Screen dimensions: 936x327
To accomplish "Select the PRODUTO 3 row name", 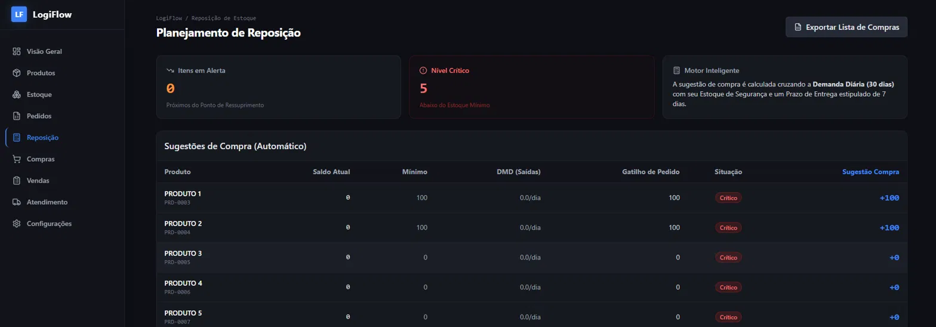I will click(x=183, y=254).
